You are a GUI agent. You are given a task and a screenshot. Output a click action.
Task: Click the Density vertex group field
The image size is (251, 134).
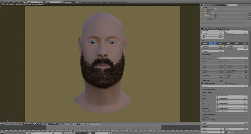point(231,96)
